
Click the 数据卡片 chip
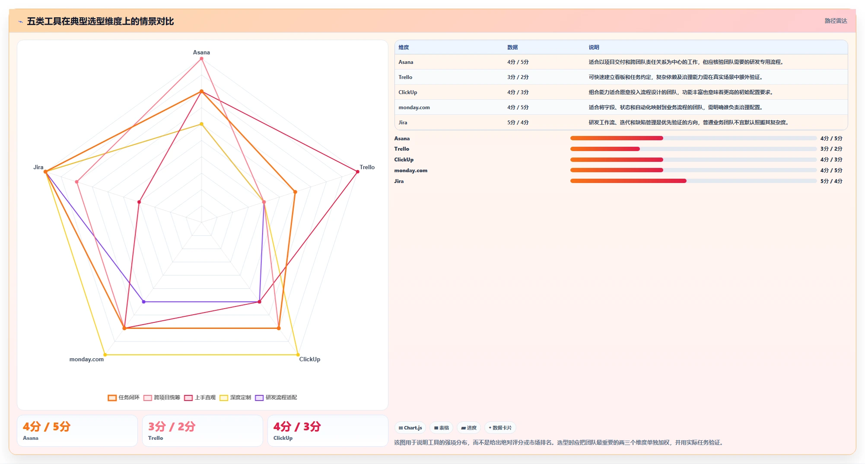(500, 428)
